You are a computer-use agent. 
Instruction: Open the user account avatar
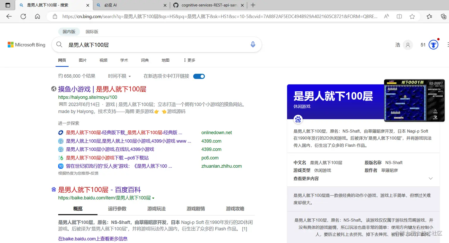(408, 45)
